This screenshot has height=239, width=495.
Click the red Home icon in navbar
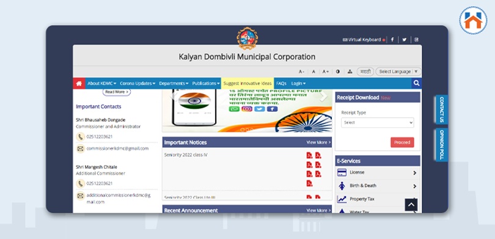pos(79,83)
